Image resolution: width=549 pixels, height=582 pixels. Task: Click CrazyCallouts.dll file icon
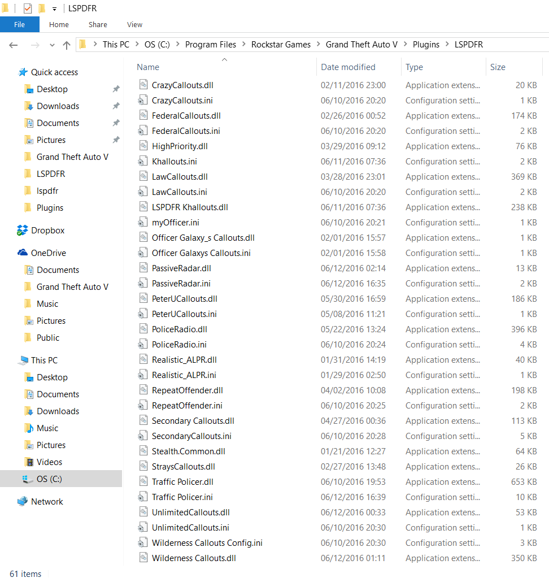(x=143, y=85)
